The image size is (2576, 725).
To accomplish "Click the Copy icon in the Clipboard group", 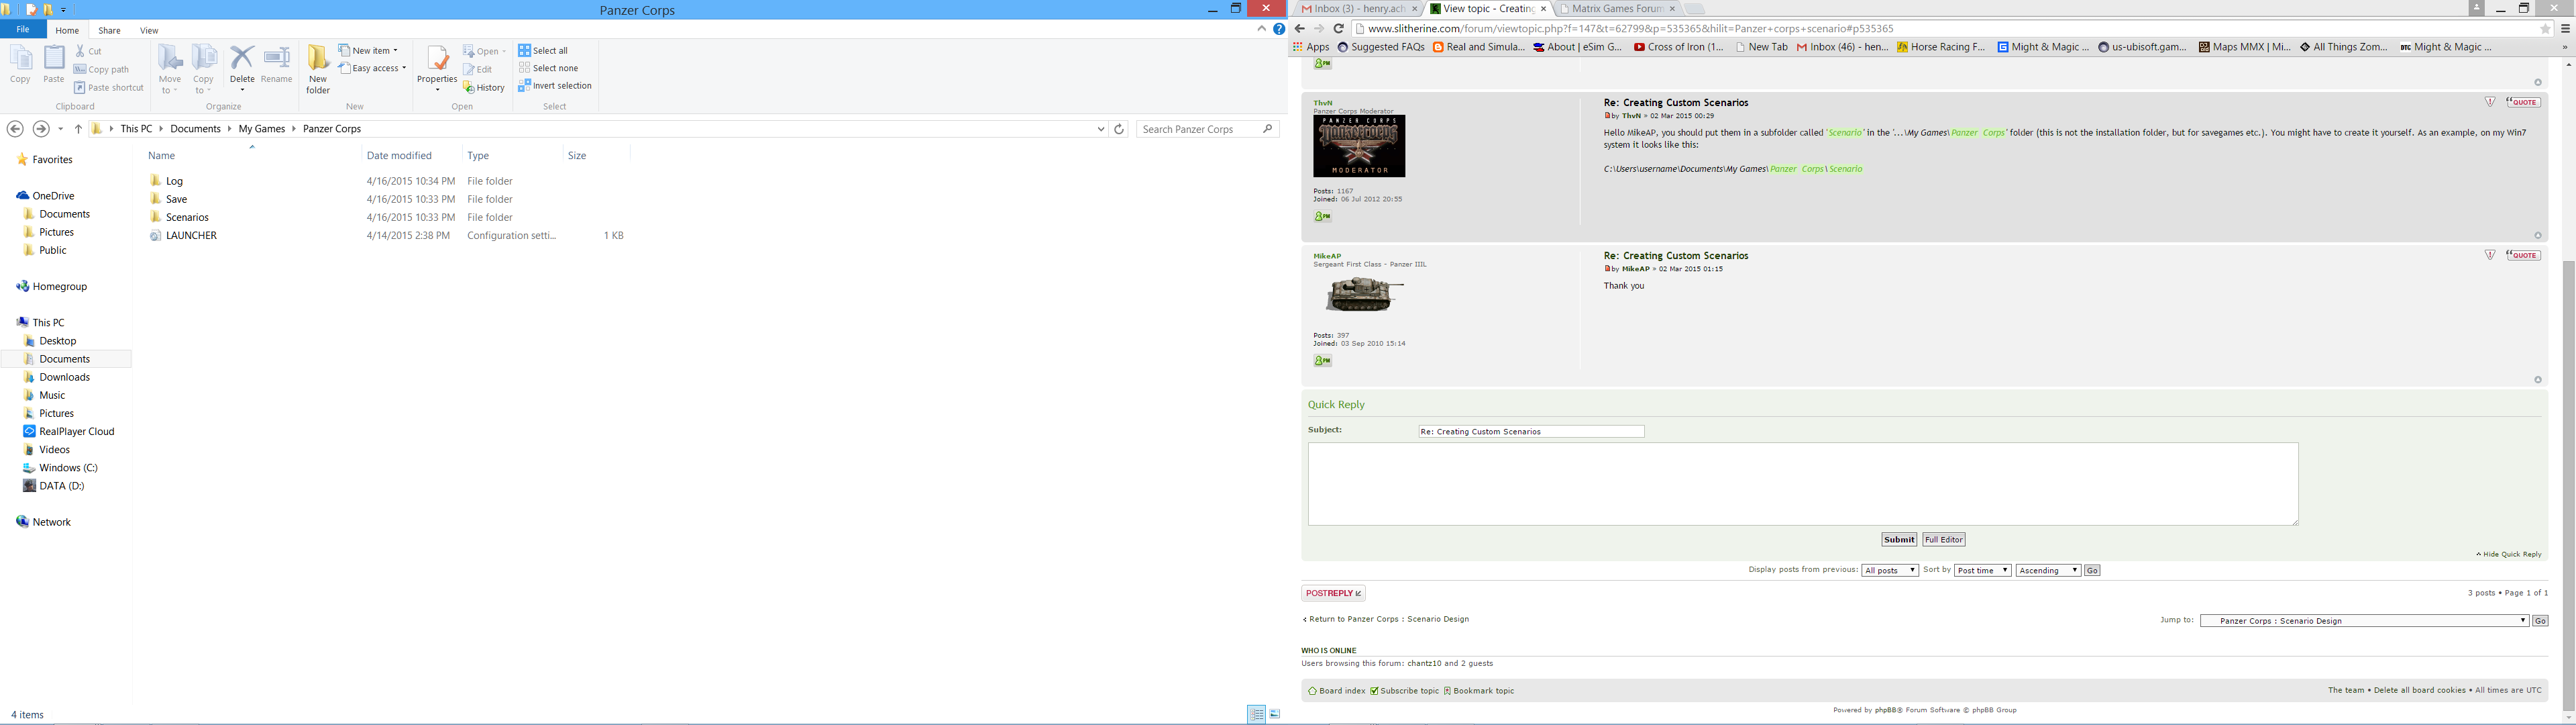I will [x=20, y=65].
